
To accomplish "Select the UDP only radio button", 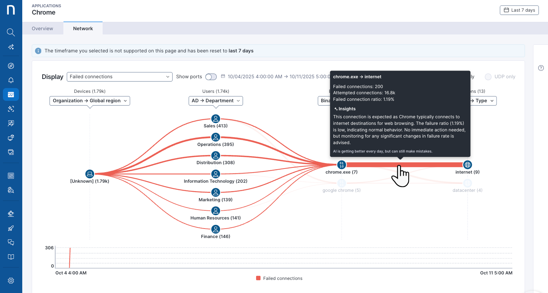I will click(x=488, y=77).
